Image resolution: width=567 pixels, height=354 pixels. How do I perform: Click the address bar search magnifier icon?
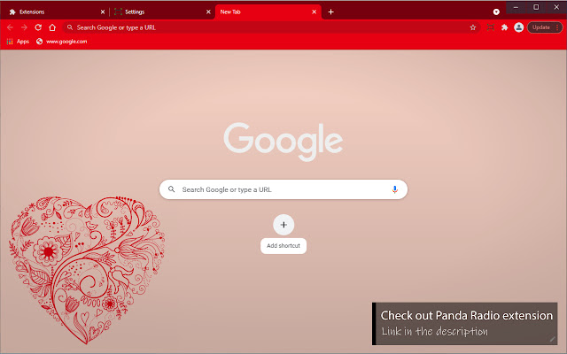70,27
